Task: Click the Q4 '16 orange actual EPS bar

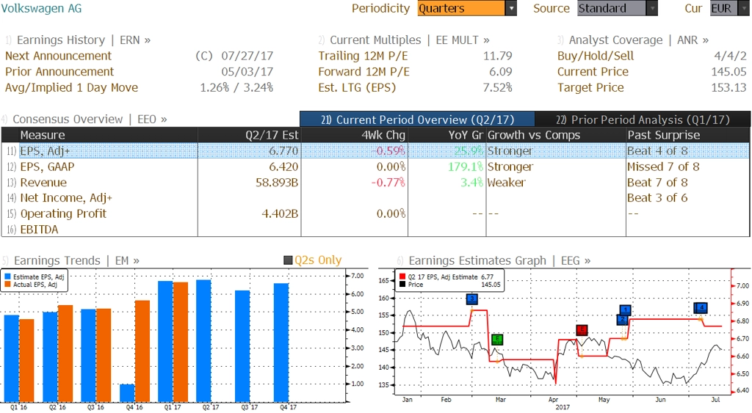Action: tap(142, 351)
